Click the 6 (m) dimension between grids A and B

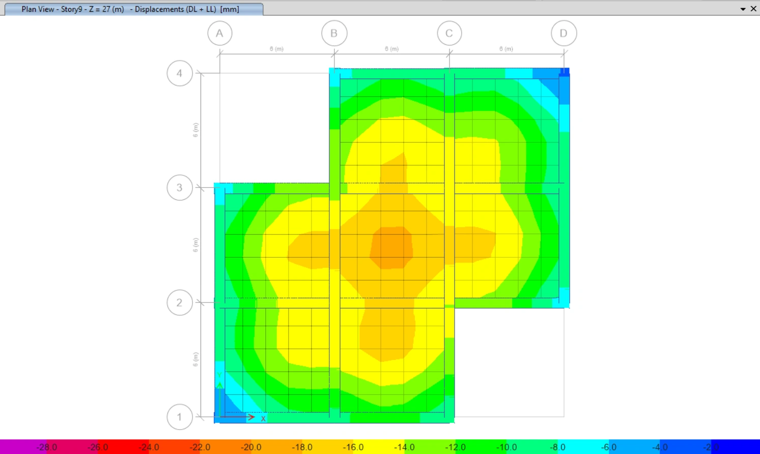276,49
